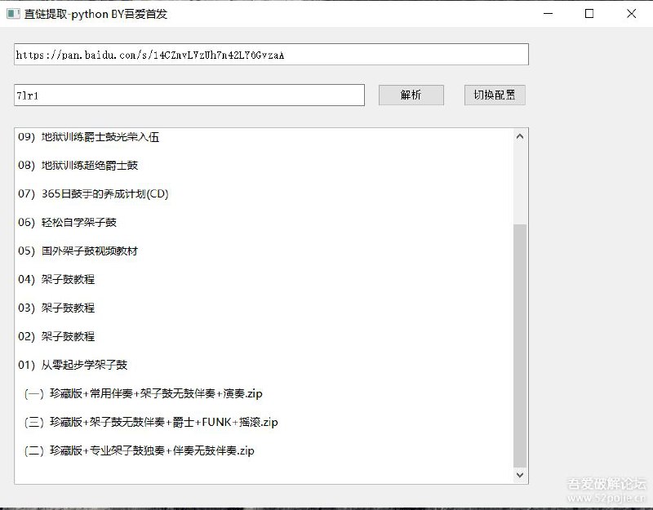Select list item 02) 架子鼓教程
Viewport: 653px width, 510px height.
[64, 336]
